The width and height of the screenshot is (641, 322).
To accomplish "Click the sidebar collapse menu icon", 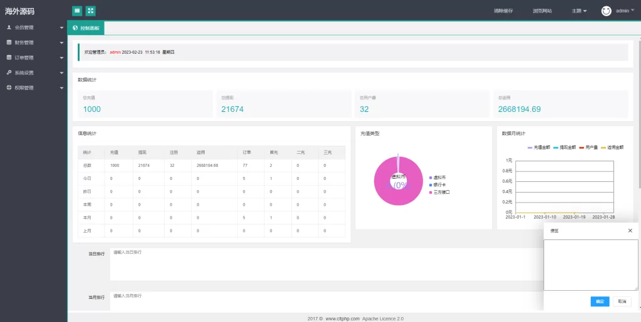I will click(x=77, y=11).
